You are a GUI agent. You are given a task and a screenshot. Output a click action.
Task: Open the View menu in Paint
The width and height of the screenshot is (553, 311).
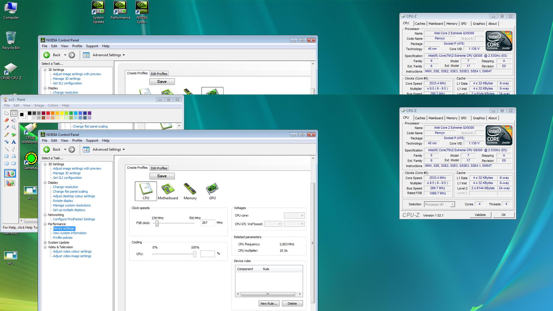pos(27,105)
